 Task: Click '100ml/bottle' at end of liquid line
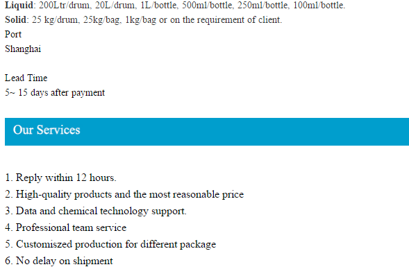click(319, 6)
